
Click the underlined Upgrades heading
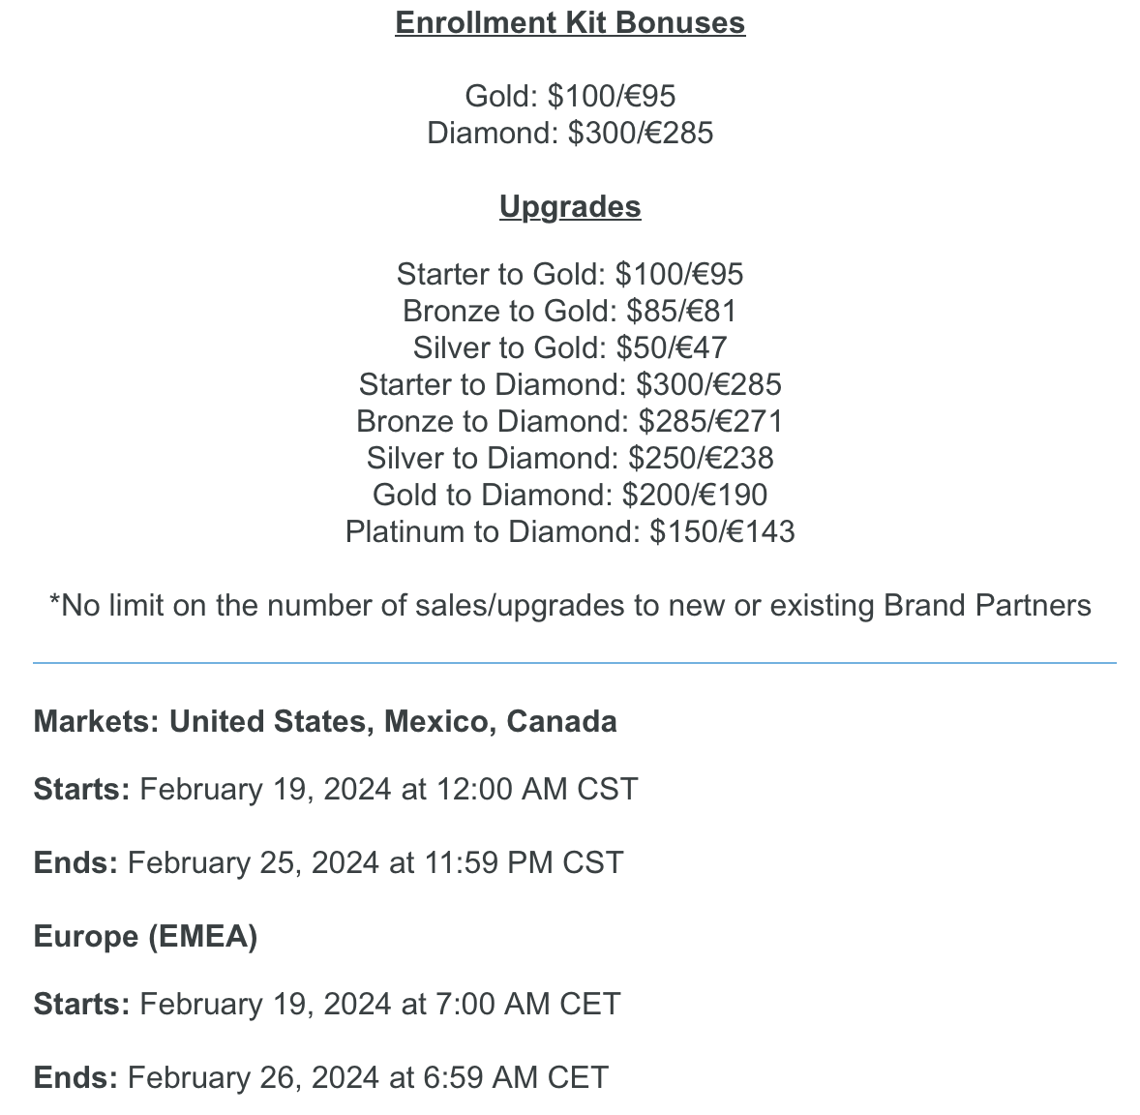570,206
